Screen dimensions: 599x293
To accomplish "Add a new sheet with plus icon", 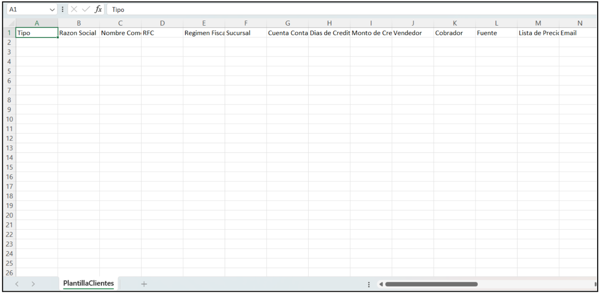I will [144, 284].
